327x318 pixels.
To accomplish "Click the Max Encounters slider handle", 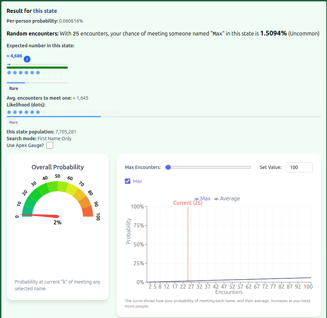I will (x=168, y=167).
